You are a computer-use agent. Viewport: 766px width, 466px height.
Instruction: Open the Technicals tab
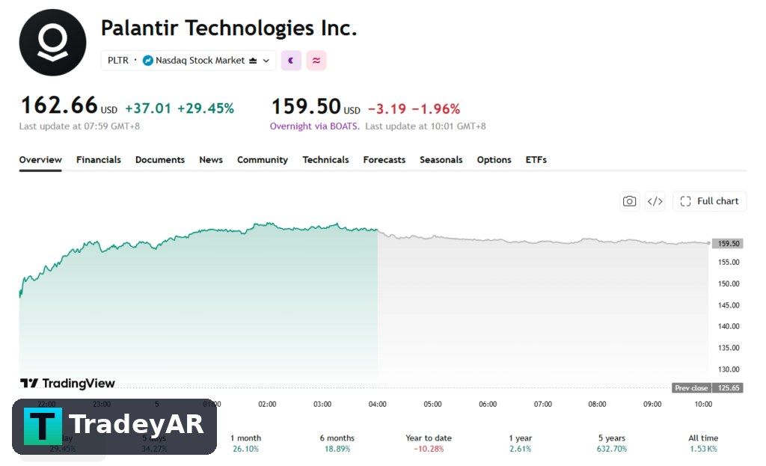click(x=325, y=160)
